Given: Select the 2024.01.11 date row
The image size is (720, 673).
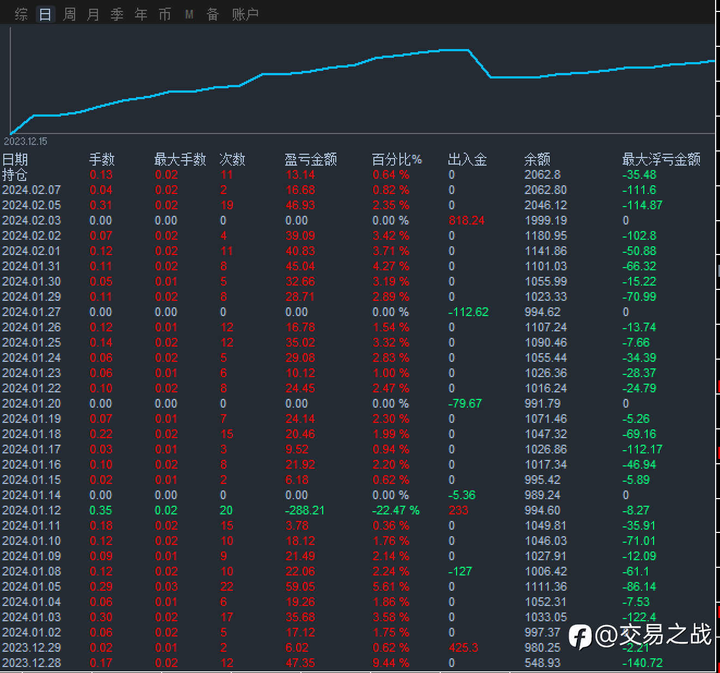Looking at the screenshot, I should click(x=32, y=525).
